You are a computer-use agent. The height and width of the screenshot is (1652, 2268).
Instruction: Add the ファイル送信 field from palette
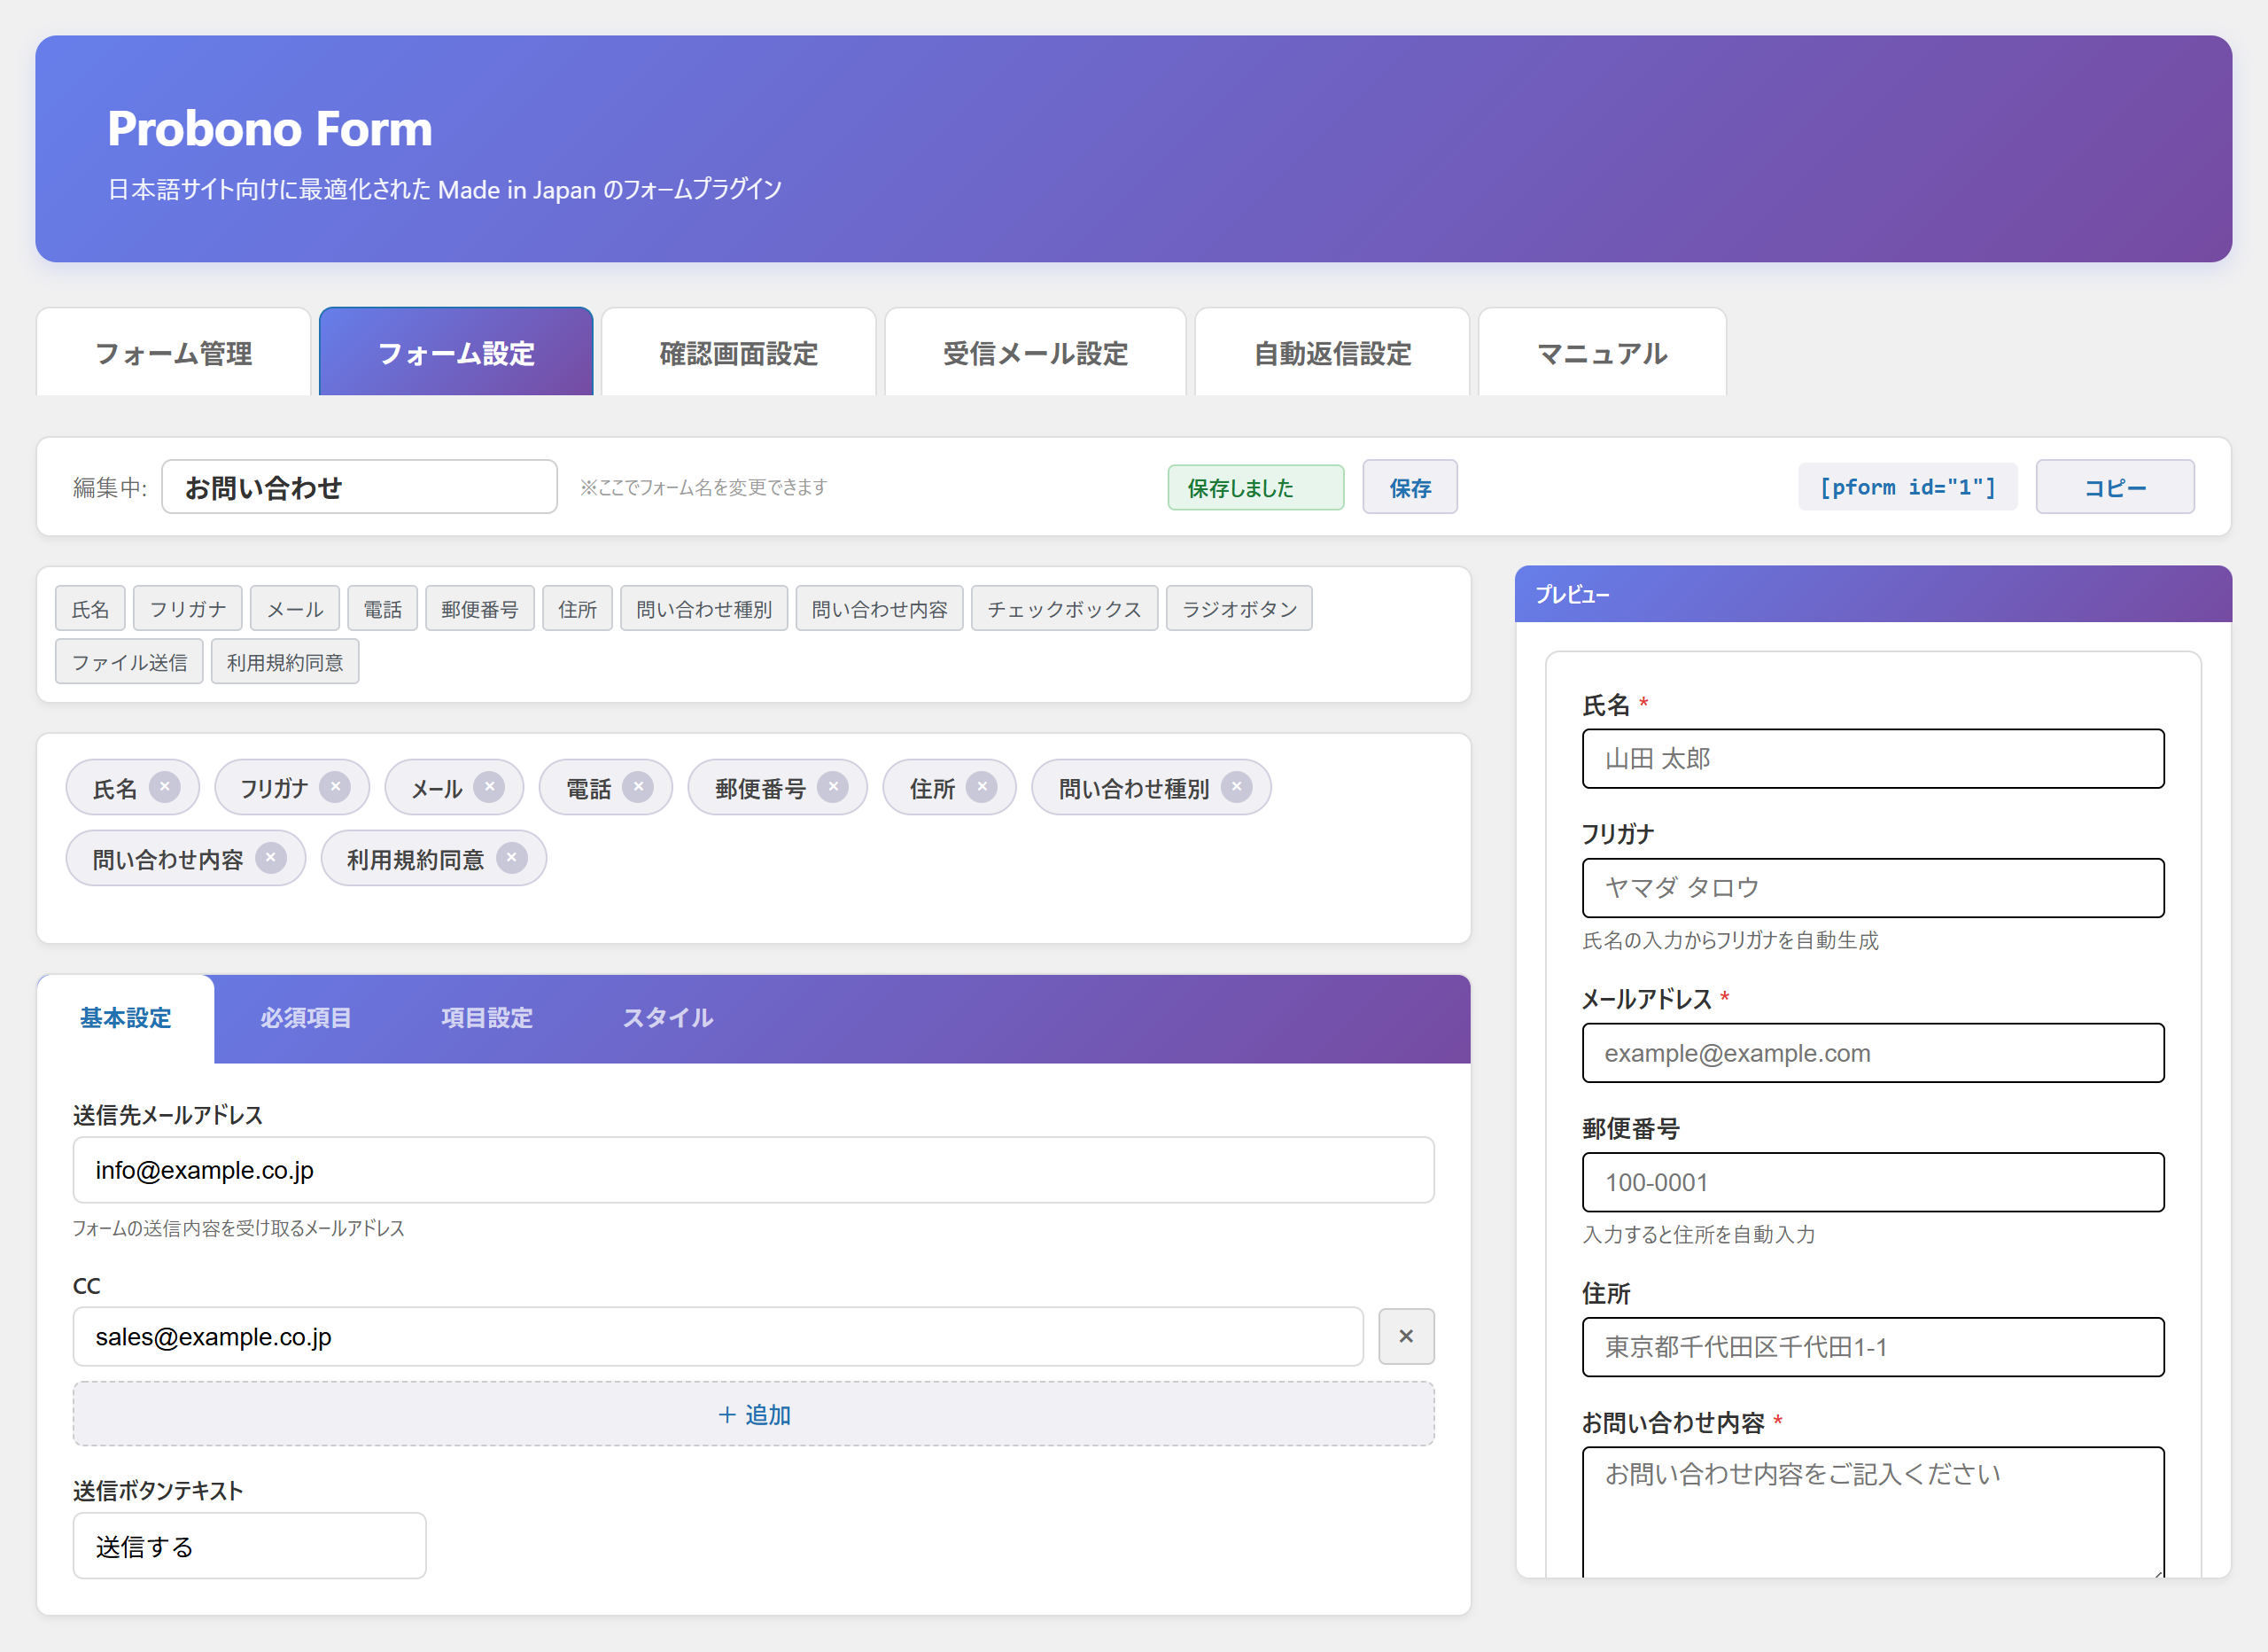pyautogui.click(x=129, y=661)
